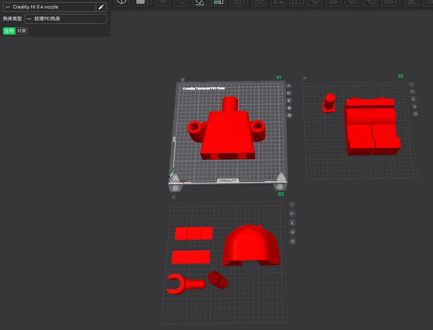The width and height of the screenshot is (433, 330).
Task: Click the plate number 02 label
Action: point(400,76)
